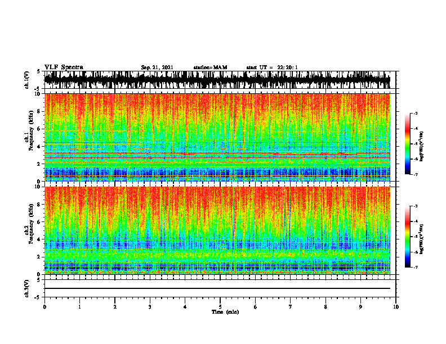
Task: Select the date label "Sep. 21, 2021"
Action: click(x=157, y=67)
